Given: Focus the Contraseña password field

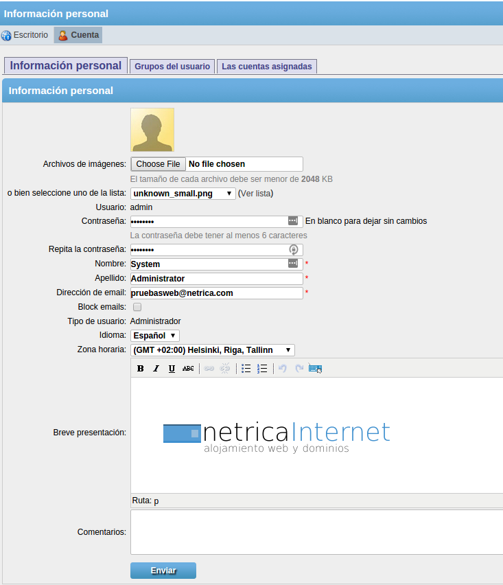Looking at the screenshot, I should [x=216, y=222].
